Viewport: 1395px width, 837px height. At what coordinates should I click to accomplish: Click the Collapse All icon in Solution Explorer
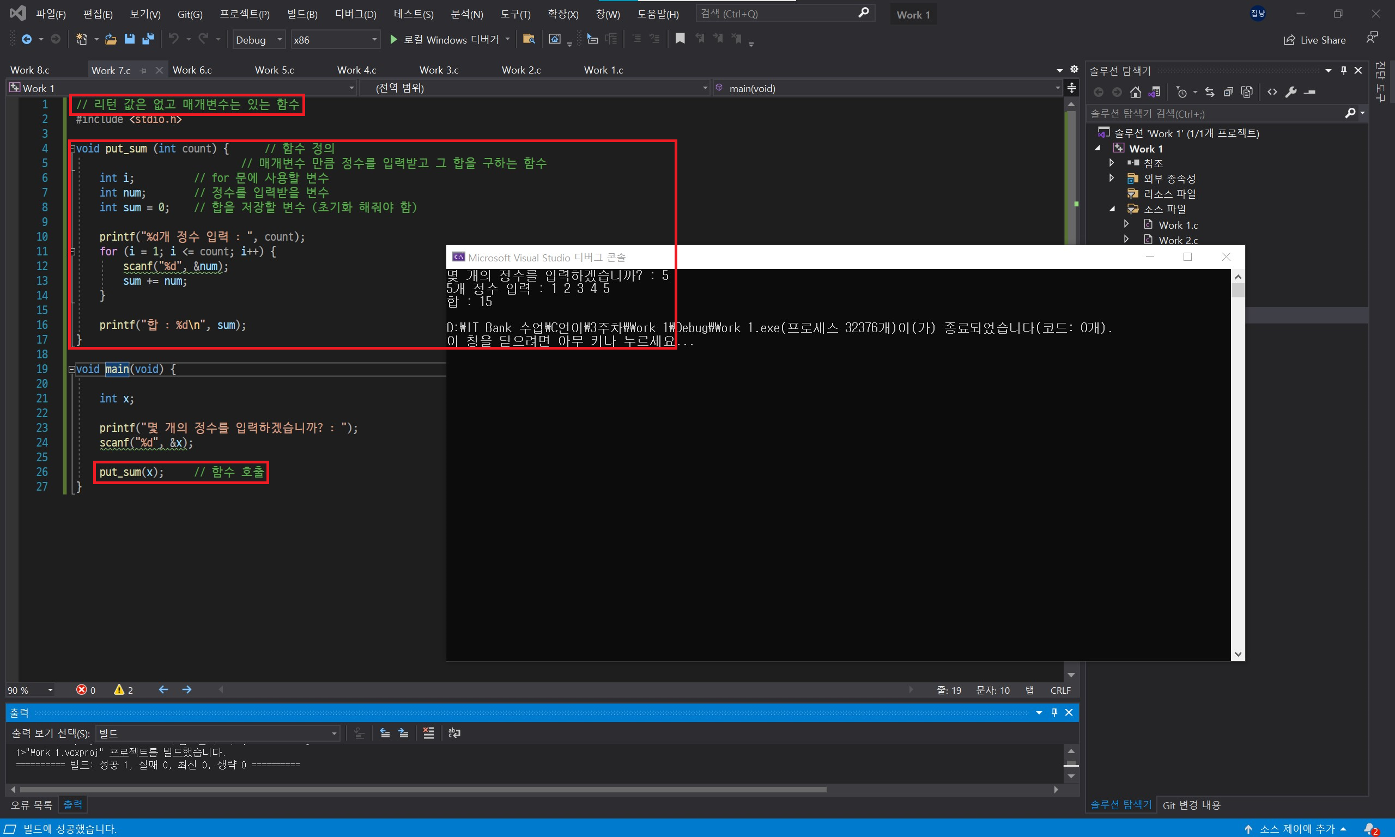pos(1228,92)
